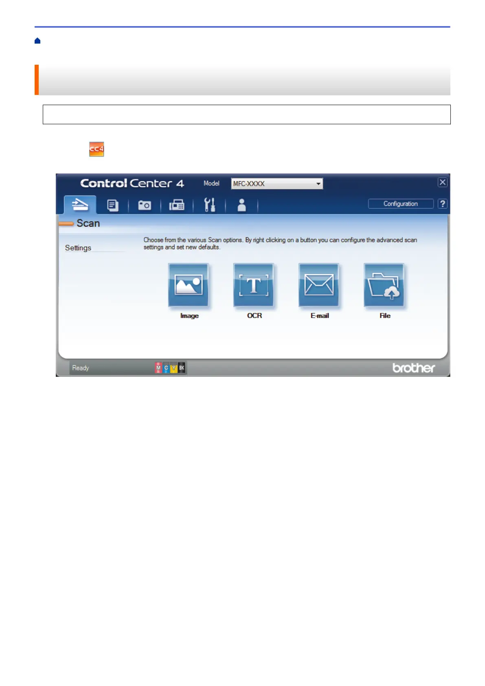Click the E-mail scan button

(x=319, y=285)
